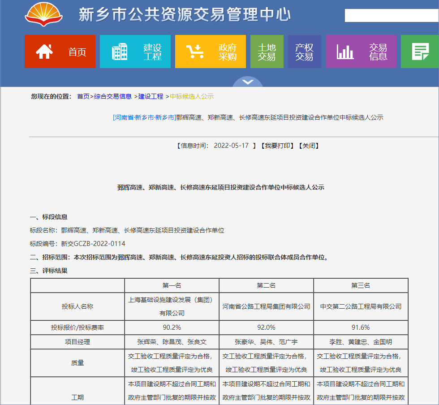Open the 政府采购 section label
Viewport: 439px width, 405px height.
tap(227, 52)
